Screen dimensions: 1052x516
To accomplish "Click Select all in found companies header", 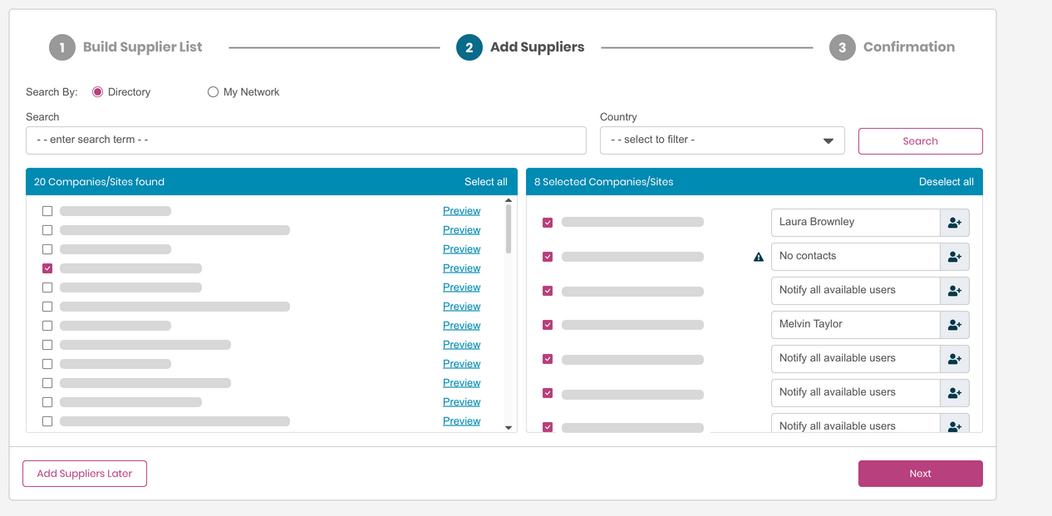I will [485, 182].
